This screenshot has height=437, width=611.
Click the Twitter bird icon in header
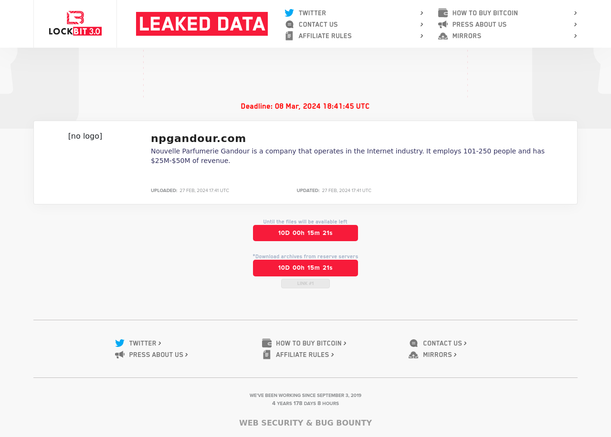pyautogui.click(x=289, y=13)
